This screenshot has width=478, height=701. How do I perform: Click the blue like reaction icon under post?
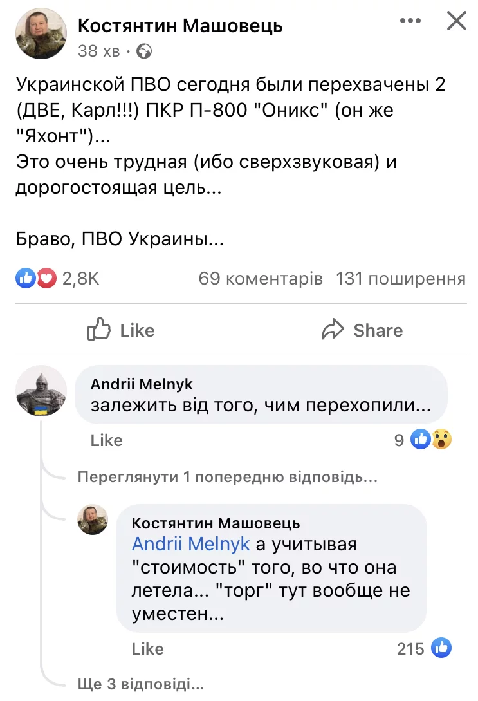click(26, 279)
